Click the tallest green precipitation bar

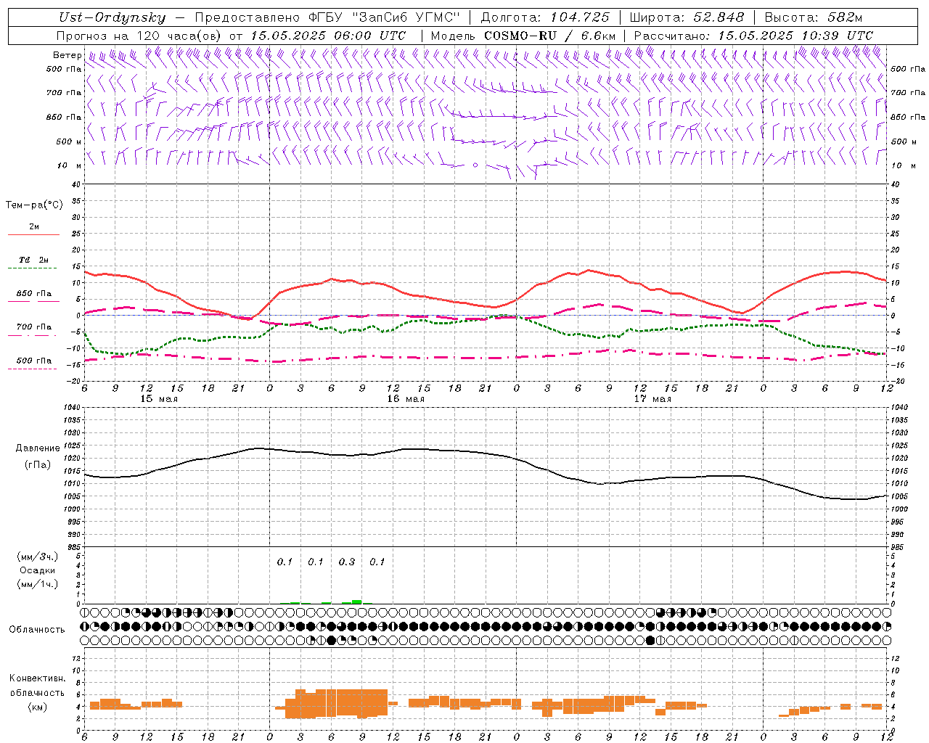pyautogui.click(x=357, y=602)
